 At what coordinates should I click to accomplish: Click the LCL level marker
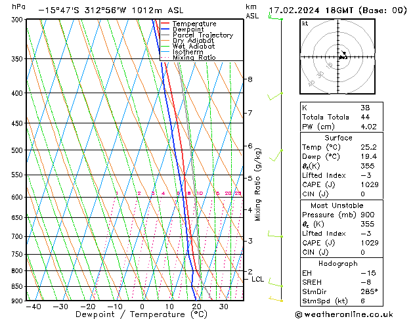click(257, 279)
